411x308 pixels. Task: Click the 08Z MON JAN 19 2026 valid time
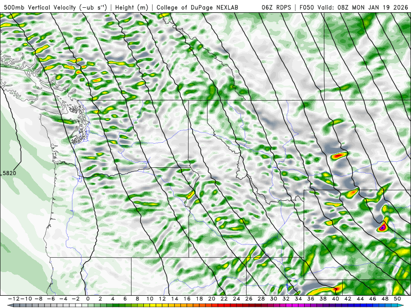click(373, 7)
